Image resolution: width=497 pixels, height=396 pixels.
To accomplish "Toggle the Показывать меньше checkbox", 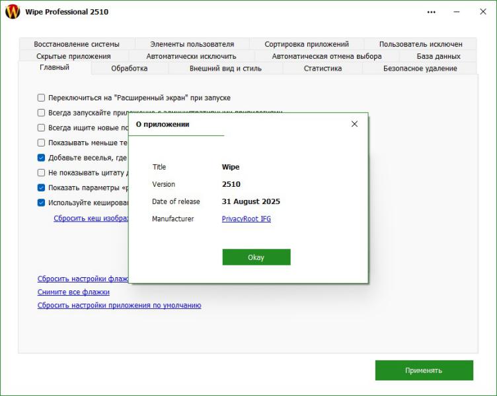I will pos(41,143).
